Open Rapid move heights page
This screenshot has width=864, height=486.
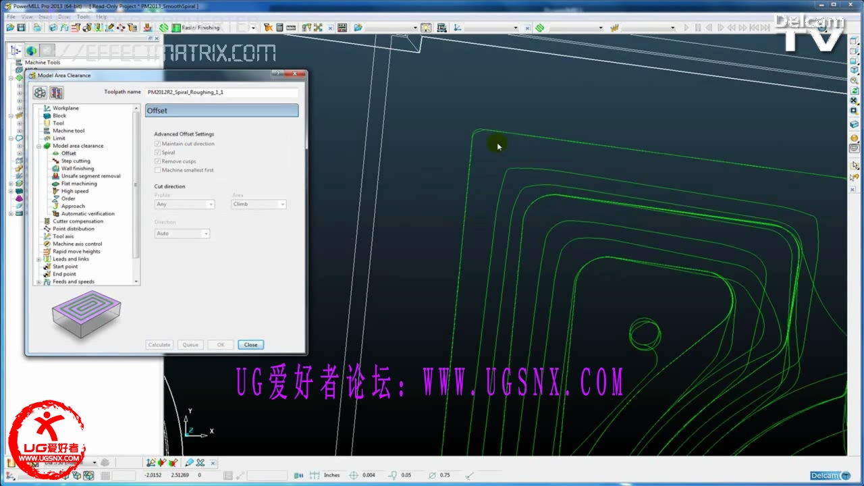pyautogui.click(x=76, y=251)
